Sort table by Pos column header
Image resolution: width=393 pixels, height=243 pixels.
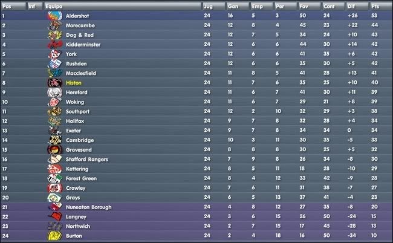(x=13, y=6)
